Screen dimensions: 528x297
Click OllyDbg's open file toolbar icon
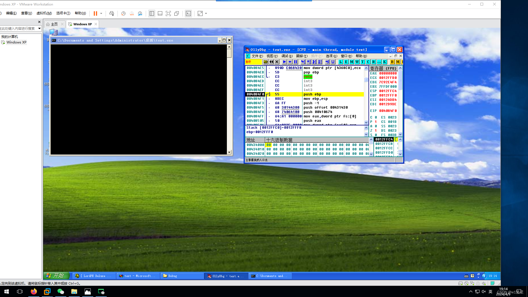(266, 62)
